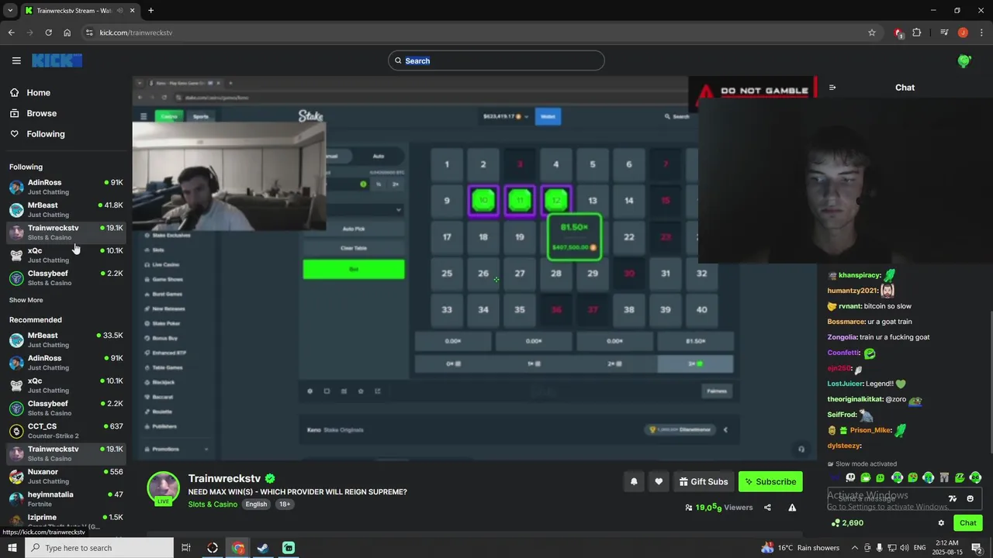Image resolution: width=993 pixels, height=558 pixels.
Task: Reload the page in Chrome
Action: 48,33
